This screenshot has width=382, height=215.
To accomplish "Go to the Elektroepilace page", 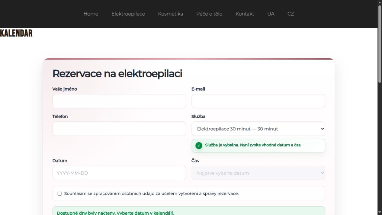I will click(x=128, y=14).
